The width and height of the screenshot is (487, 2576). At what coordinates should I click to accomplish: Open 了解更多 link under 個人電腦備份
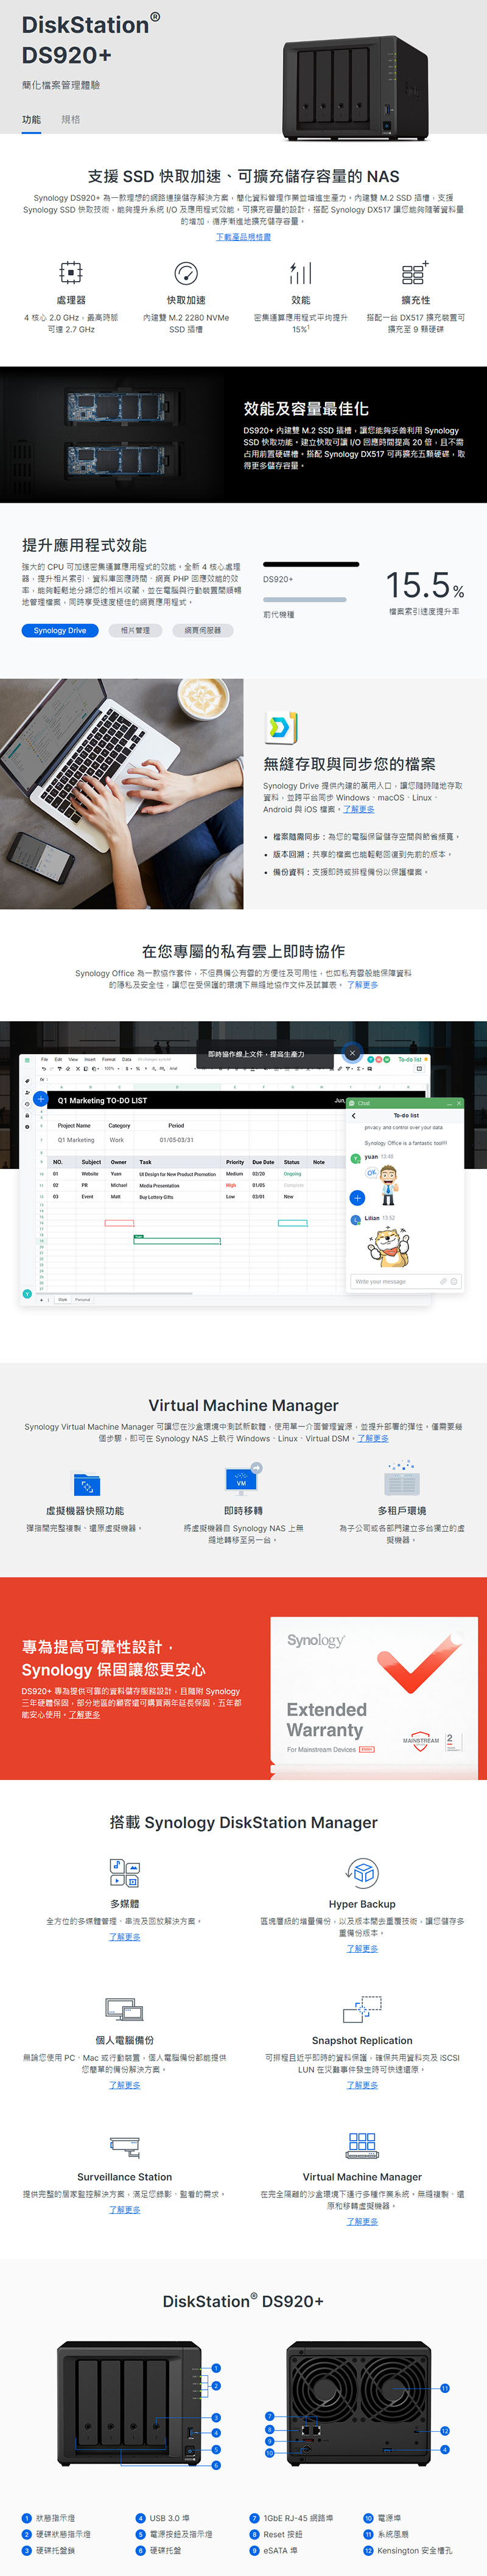point(125,2085)
